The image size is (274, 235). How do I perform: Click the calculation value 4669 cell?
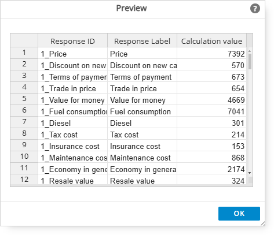pos(211,99)
